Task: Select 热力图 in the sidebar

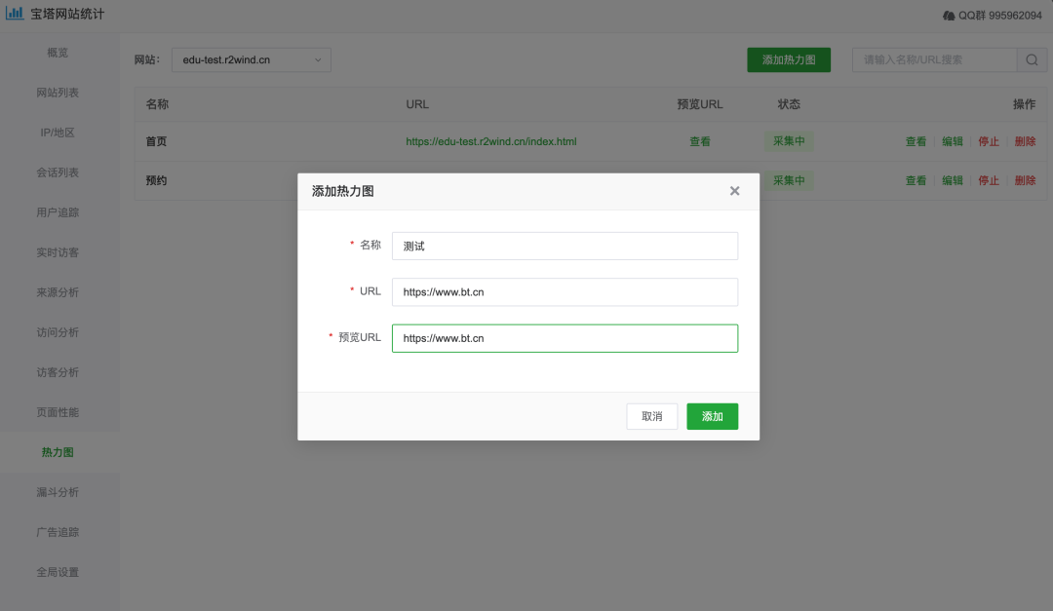Action: [x=58, y=452]
